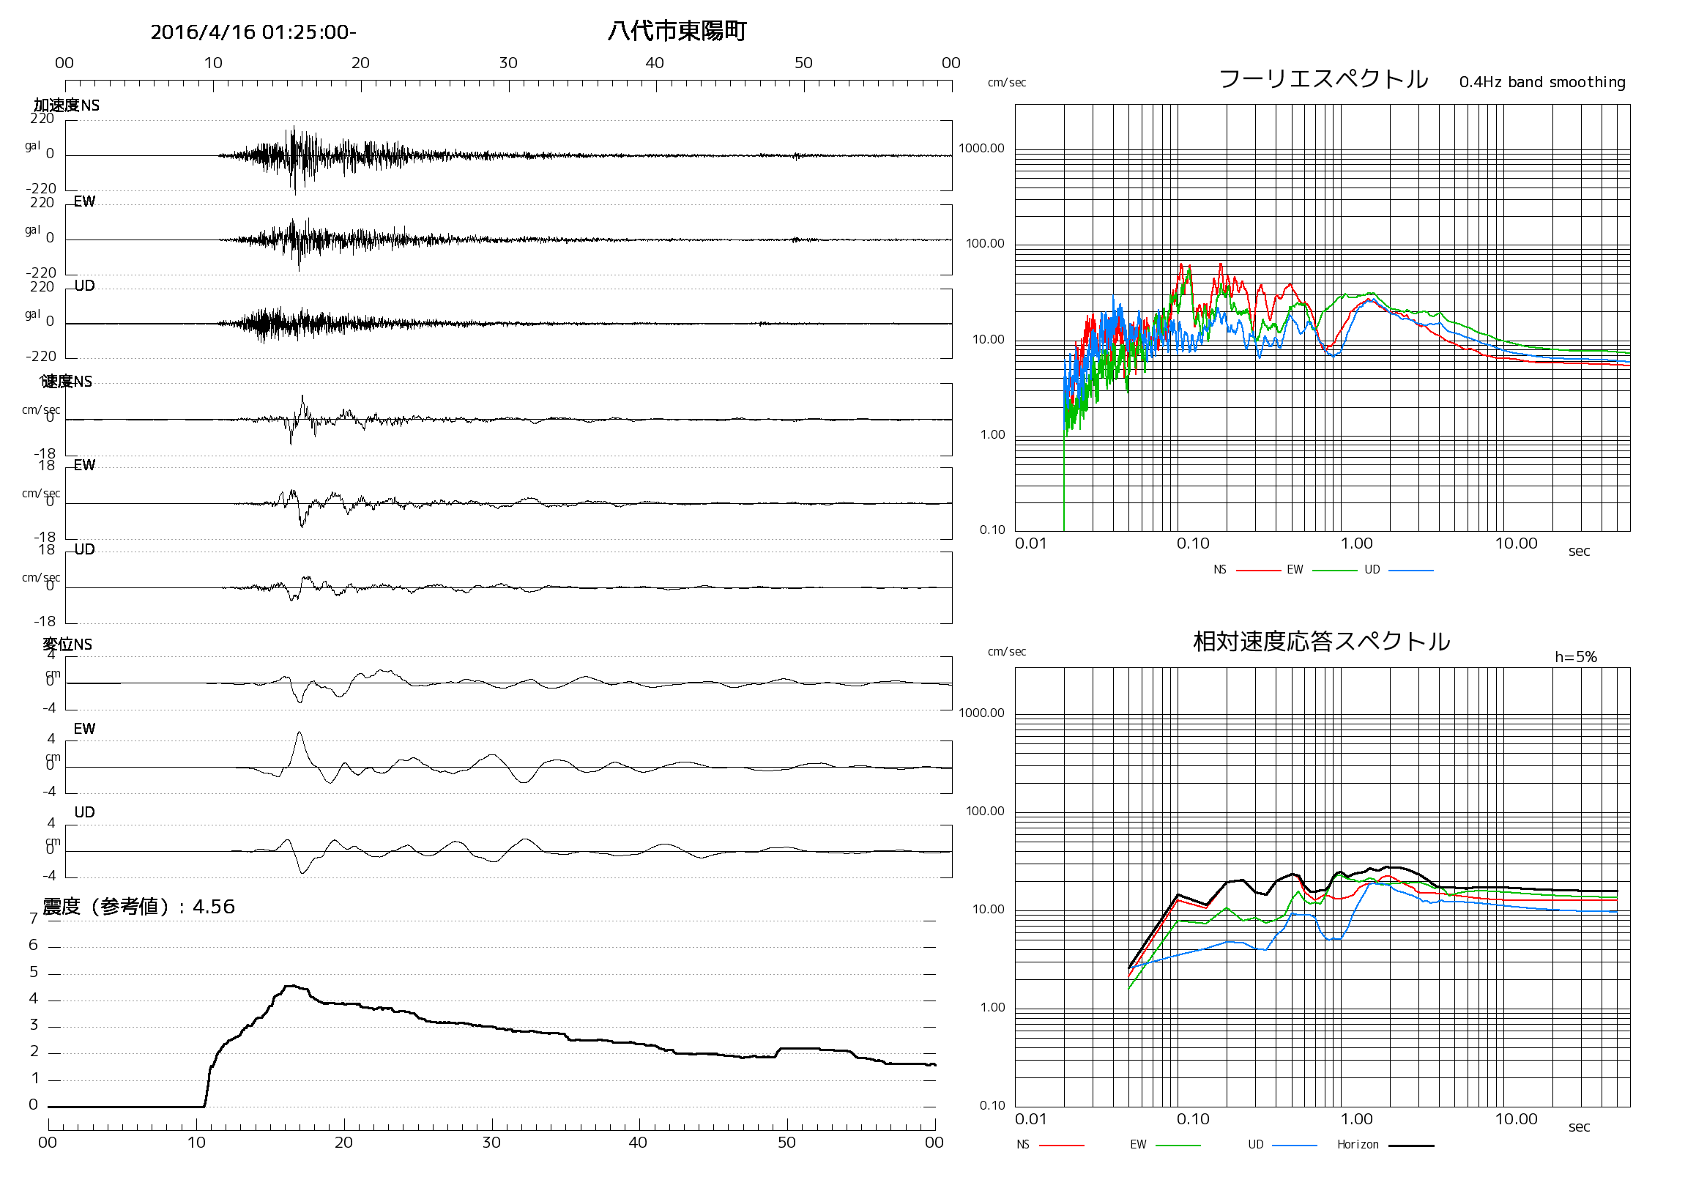
Task: Click the 10.00 period label under response spectrum chart
Action: (x=1516, y=1119)
